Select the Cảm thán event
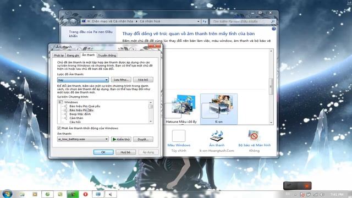 pyautogui.click(x=76, y=118)
